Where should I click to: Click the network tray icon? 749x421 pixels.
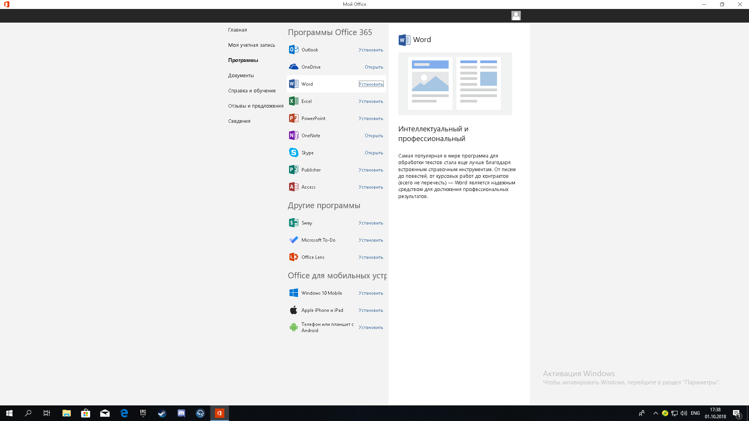click(674, 413)
